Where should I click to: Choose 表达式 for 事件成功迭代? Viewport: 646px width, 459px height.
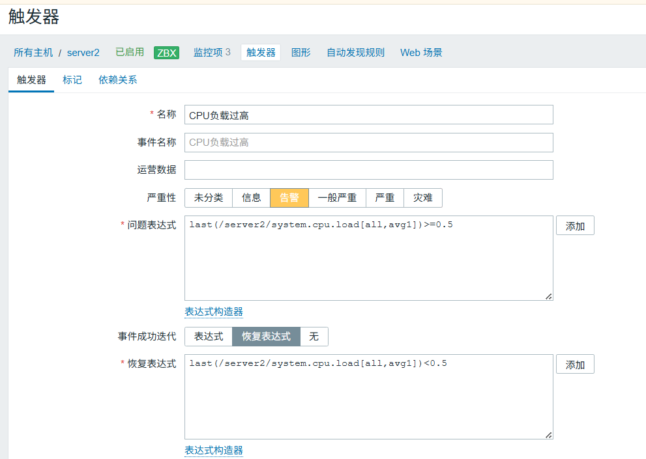tap(209, 337)
